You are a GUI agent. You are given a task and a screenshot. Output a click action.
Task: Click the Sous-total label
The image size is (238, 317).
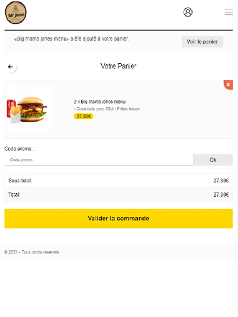[x=20, y=181]
